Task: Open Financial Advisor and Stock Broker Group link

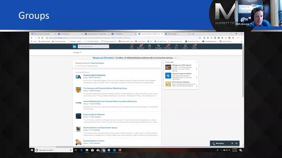Action: click(x=100, y=128)
